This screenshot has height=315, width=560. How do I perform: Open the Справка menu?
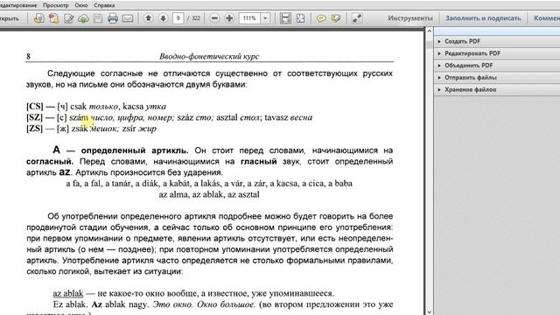click(x=104, y=5)
